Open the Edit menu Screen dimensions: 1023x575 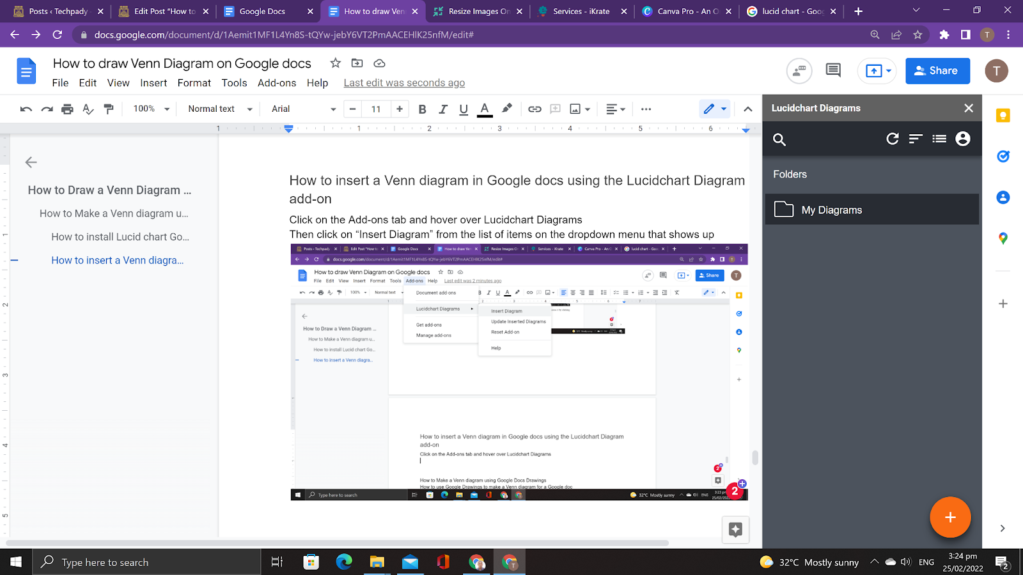click(x=88, y=83)
